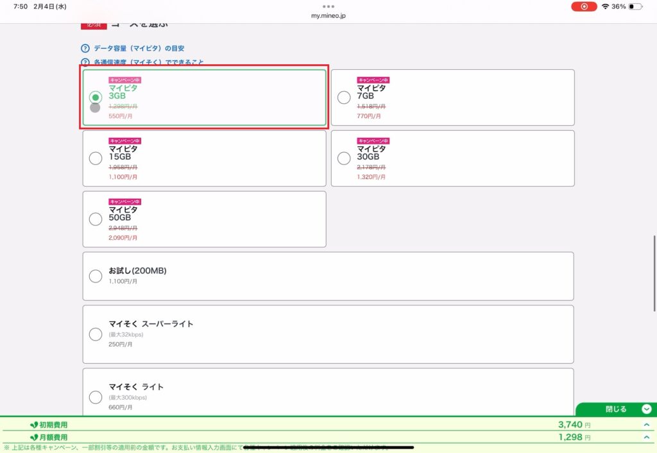Click the green leaf icon beside 初期費用
657x453 pixels.
coord(34,425)
